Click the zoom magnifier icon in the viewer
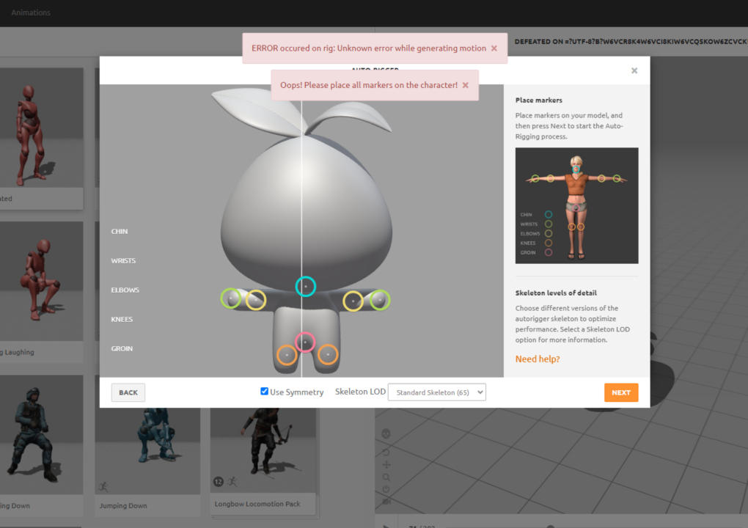The width and height of the screenshot is (748, 528). (x=386, y=477)
